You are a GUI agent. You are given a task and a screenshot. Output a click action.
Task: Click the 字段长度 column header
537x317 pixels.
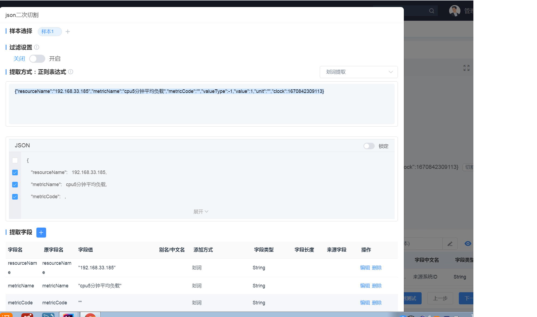(x=304, y=250)
